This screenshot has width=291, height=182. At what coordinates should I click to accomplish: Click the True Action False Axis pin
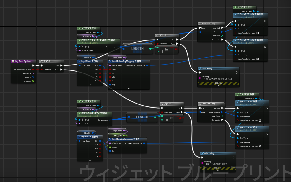(x=33, y=70)
